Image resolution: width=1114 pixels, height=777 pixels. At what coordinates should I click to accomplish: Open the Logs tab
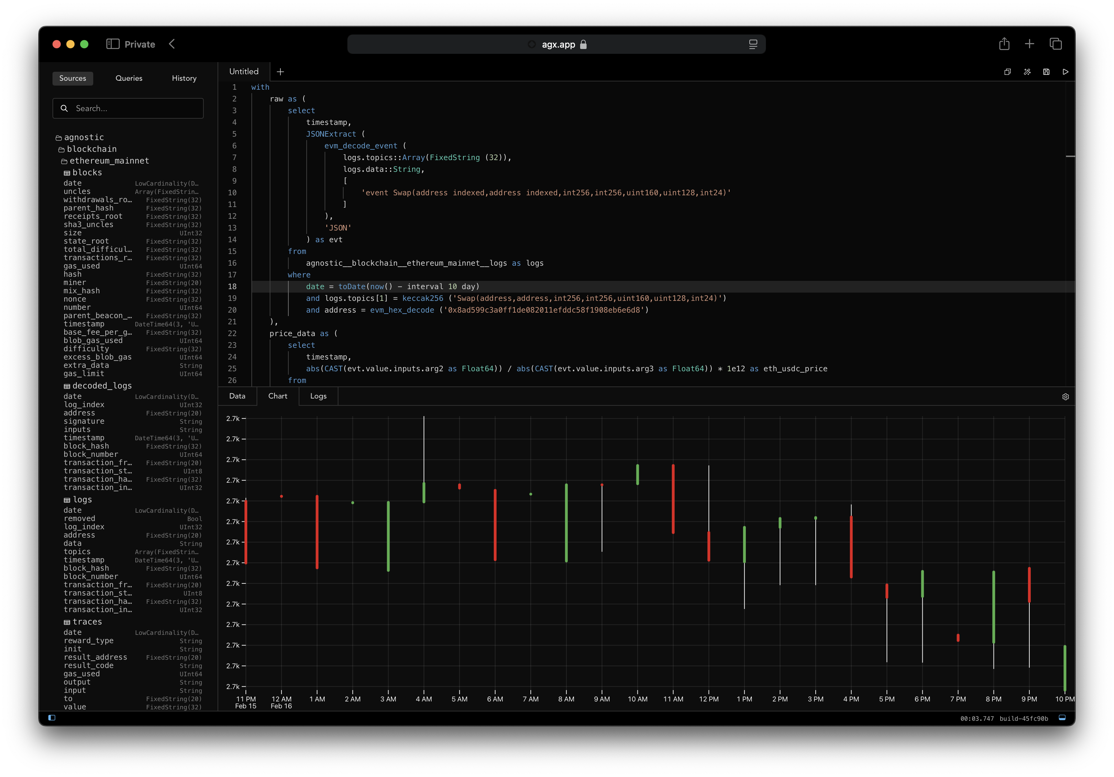[x=318, y=396]
